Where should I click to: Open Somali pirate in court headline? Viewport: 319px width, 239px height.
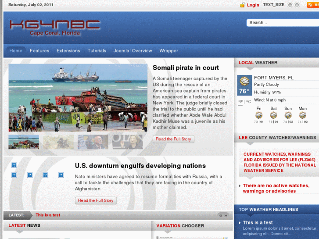click(186, 68)
